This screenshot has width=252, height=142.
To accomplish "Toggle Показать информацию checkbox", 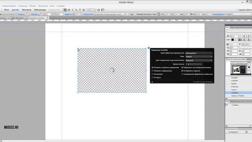I will (152, 71).
